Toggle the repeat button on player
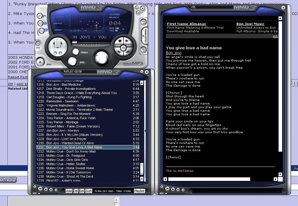Image resolution: width=298 pixels, height=206 pixels. coord(41,30)
